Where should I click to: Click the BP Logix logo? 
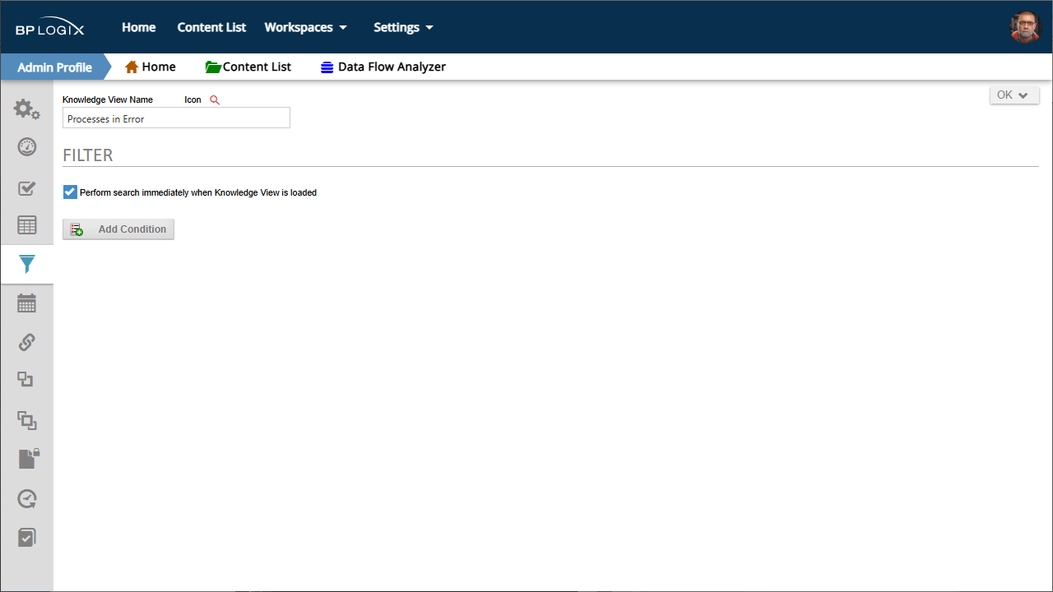(x=49, y=28)
